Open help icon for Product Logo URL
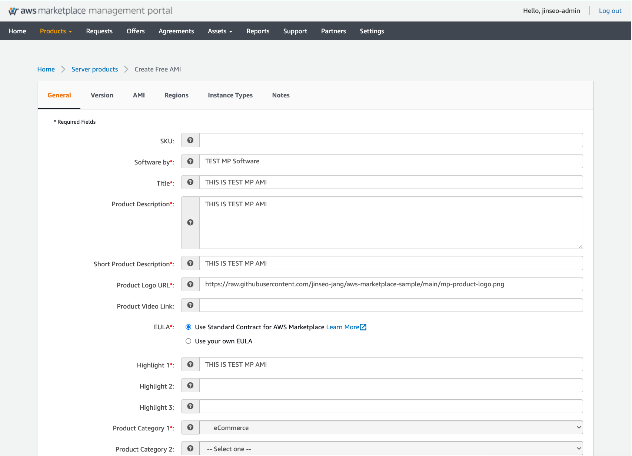The height and width of the screenshot is (456, 632). (190, 284)
